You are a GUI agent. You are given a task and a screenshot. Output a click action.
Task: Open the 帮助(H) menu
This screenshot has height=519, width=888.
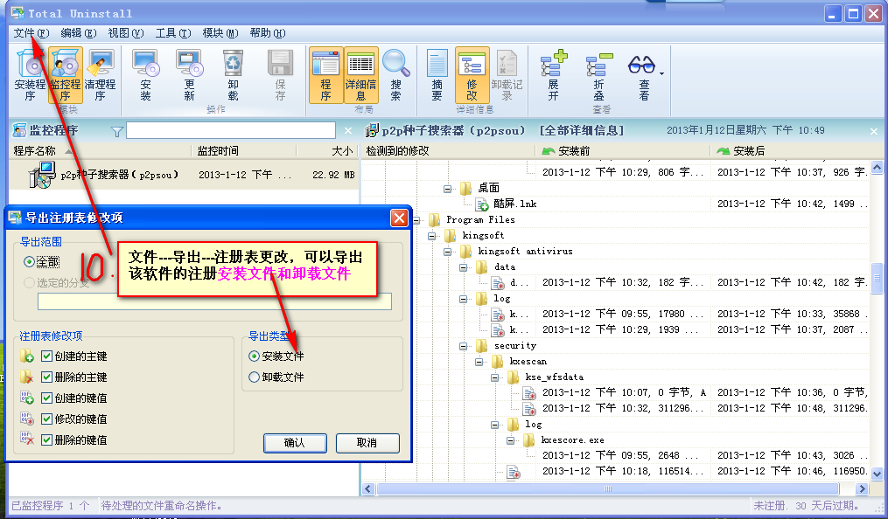pos(268,33)
